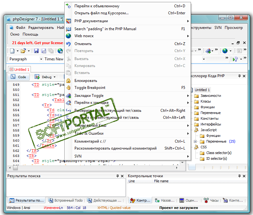Click the icon beside Перейти к объявленному
The image size is (253, 215).
pos(68,6)
